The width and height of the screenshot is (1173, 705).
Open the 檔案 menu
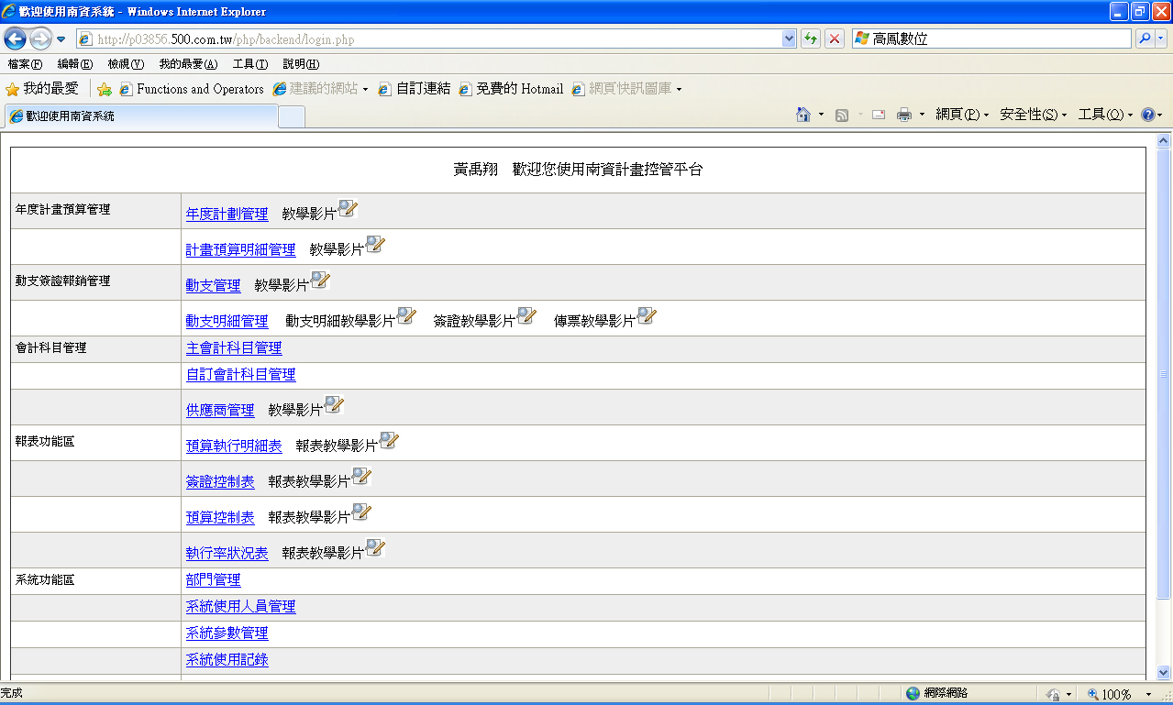click(25, 64)
